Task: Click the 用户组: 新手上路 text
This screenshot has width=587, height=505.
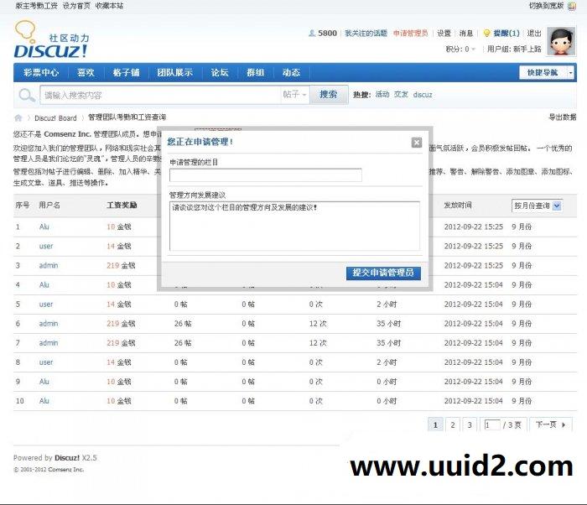Action: (514, 49)
